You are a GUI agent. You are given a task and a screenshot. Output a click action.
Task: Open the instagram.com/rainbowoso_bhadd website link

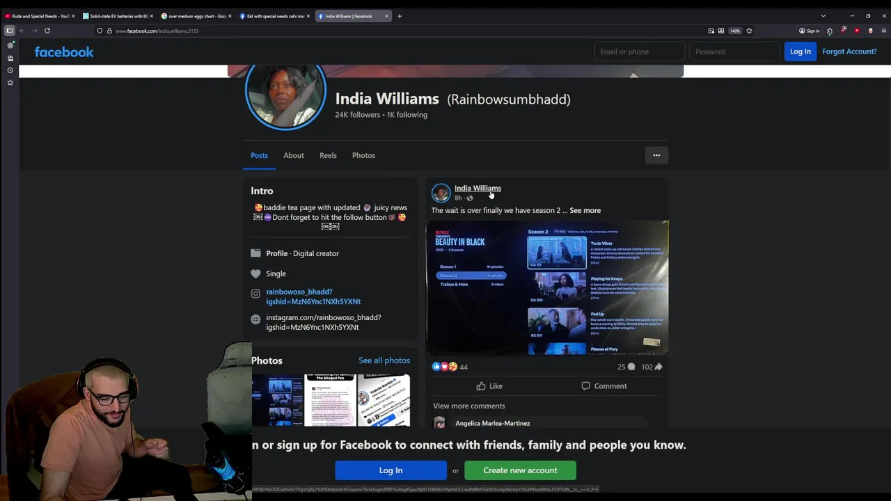pyautogui.click(x=324, y=322)
